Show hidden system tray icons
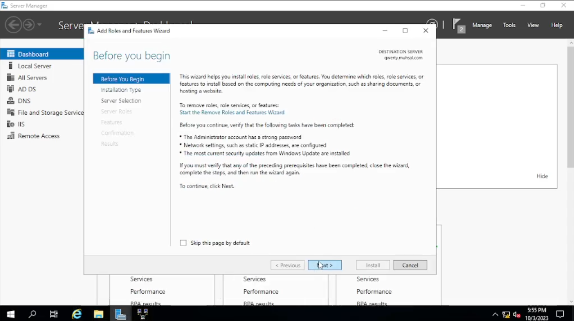This screenshot has height=321, width=574. 495,314
